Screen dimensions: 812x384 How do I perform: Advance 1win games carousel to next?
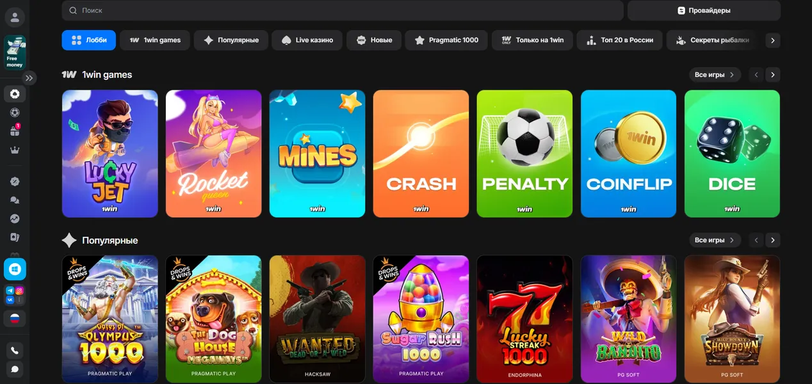point(773,75)
